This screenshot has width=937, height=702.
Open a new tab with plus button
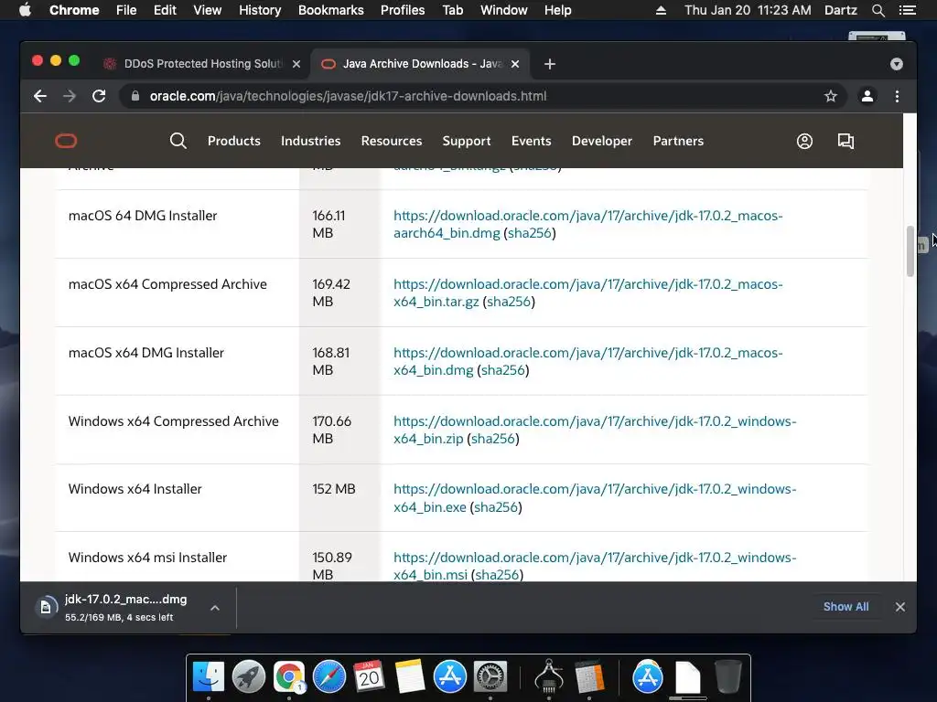[550, 64]
